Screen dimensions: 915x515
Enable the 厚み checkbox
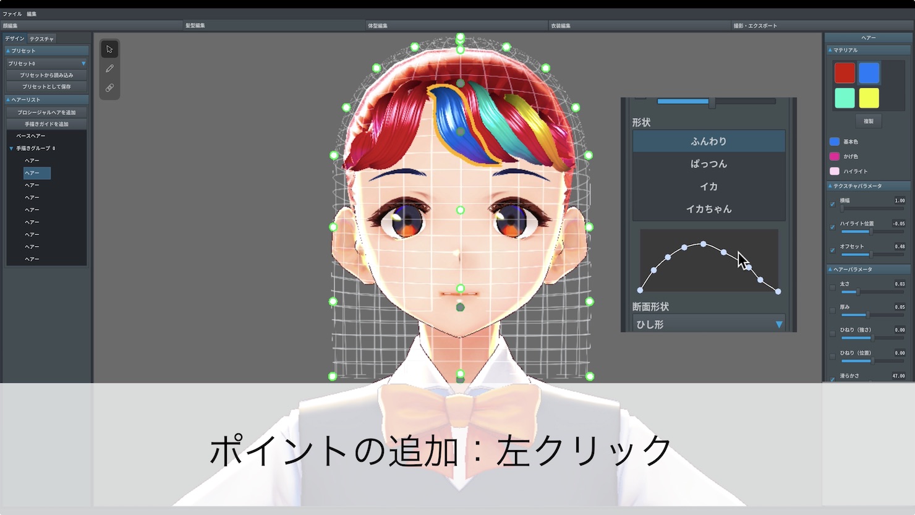click(x=832, y=310)
